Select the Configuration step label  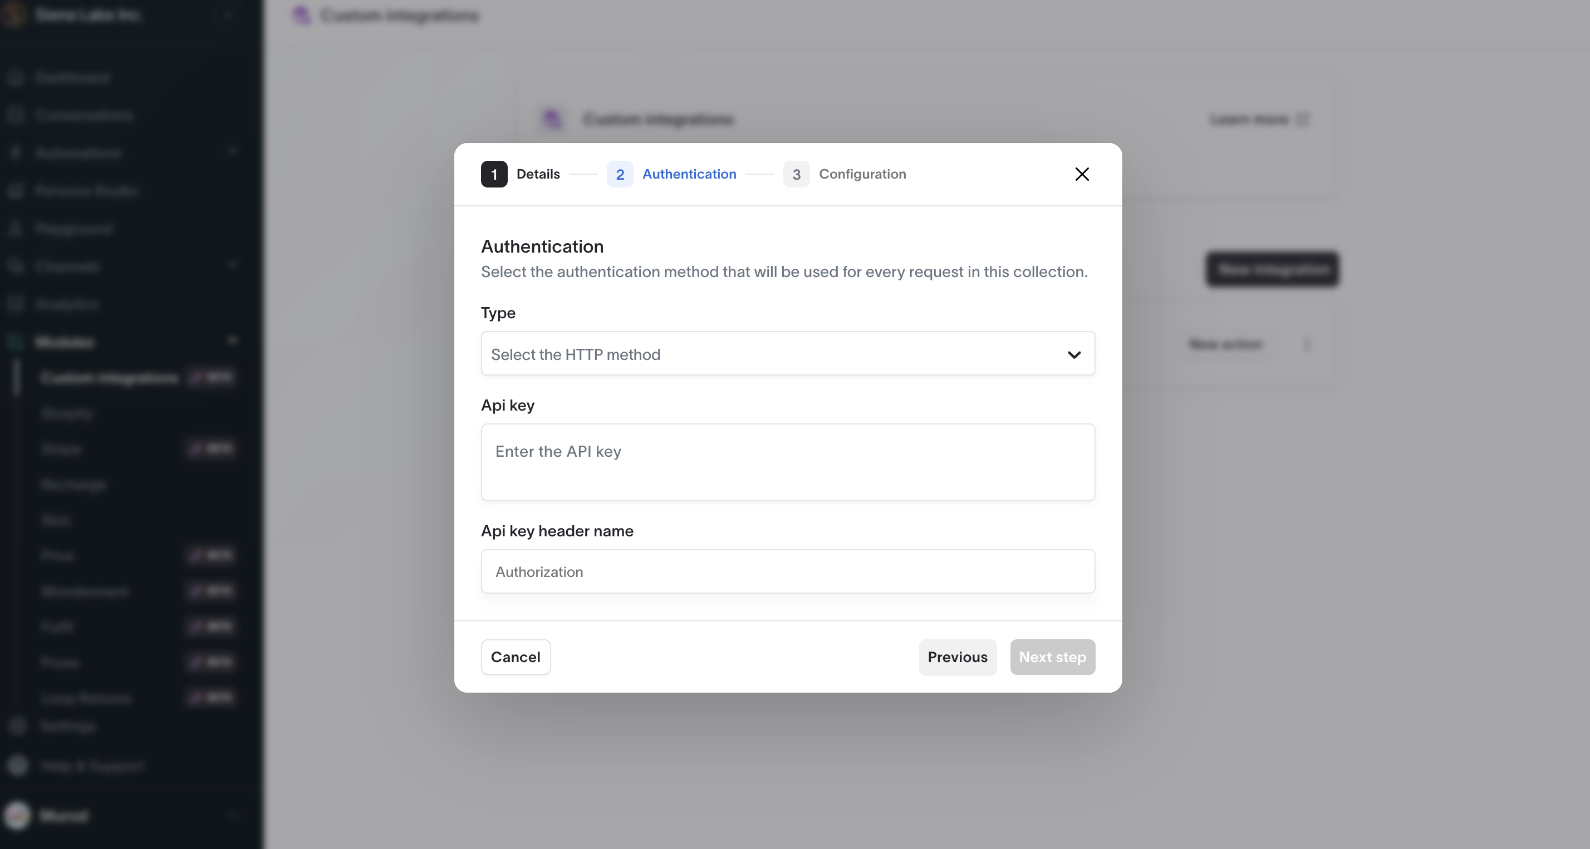coord(862,174)
